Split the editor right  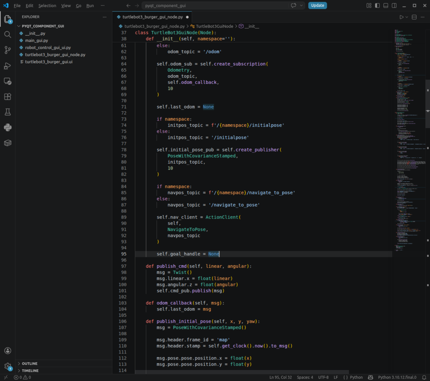pyautogui.click(x=414, y=17)
